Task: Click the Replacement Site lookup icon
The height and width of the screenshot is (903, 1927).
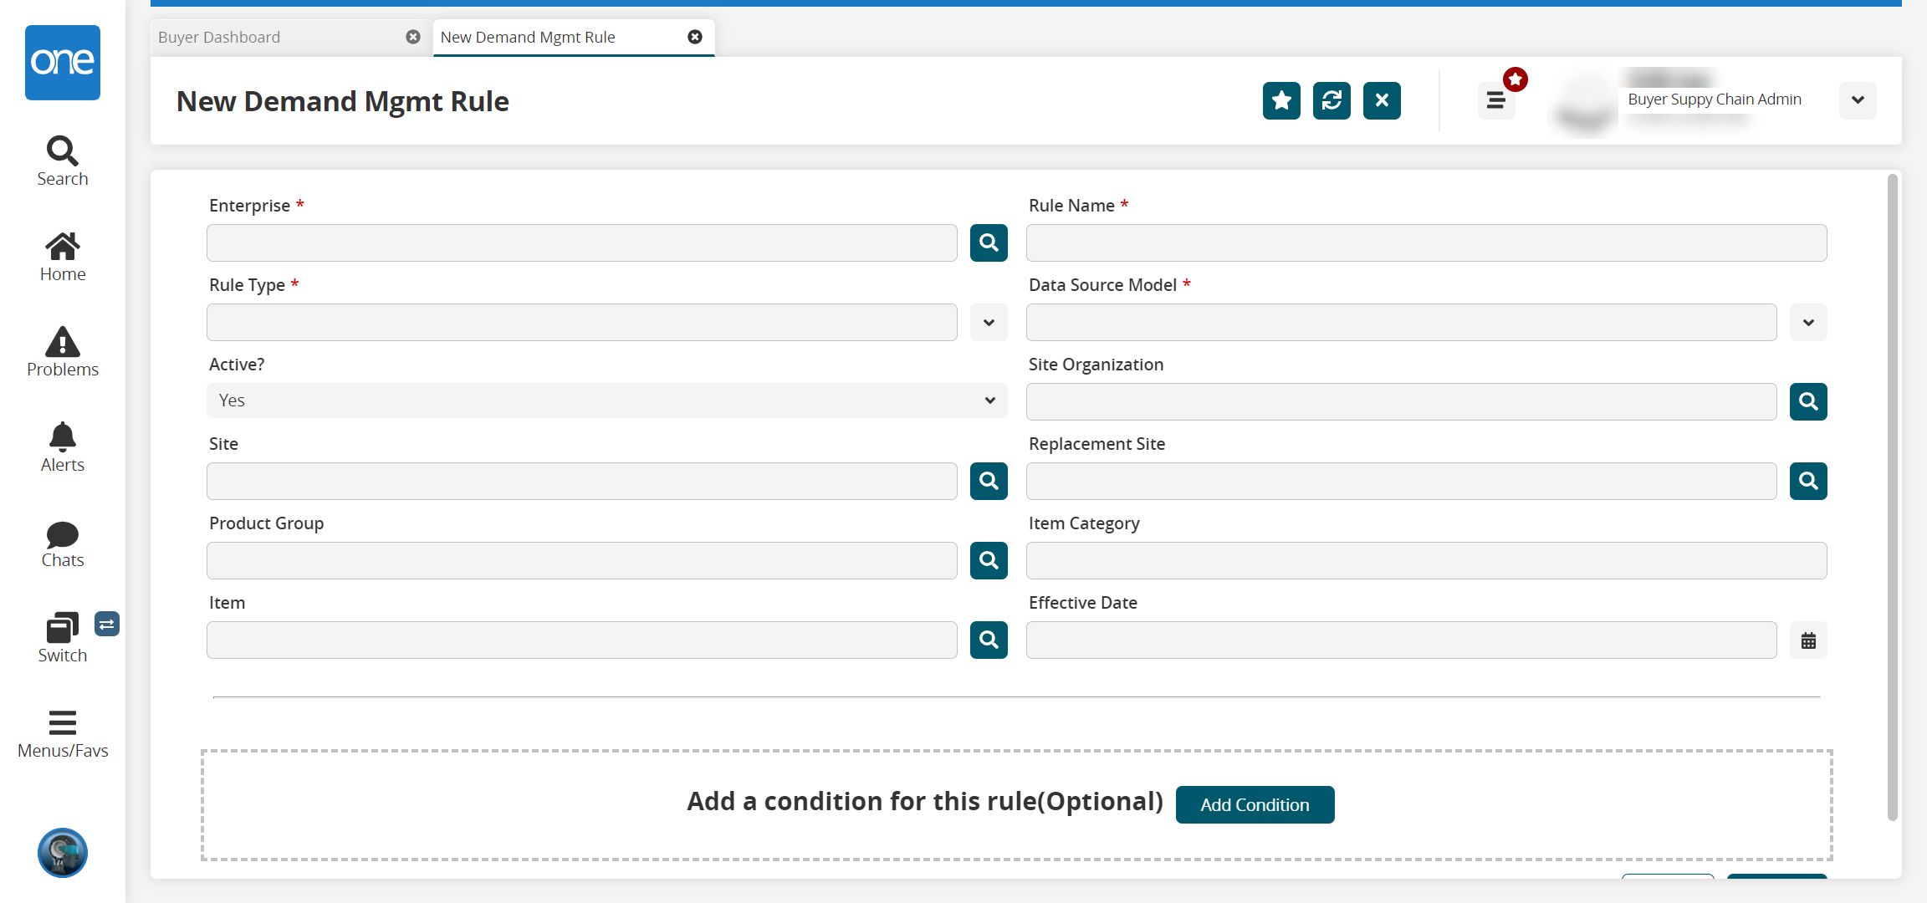Action: click(1808, 481)
